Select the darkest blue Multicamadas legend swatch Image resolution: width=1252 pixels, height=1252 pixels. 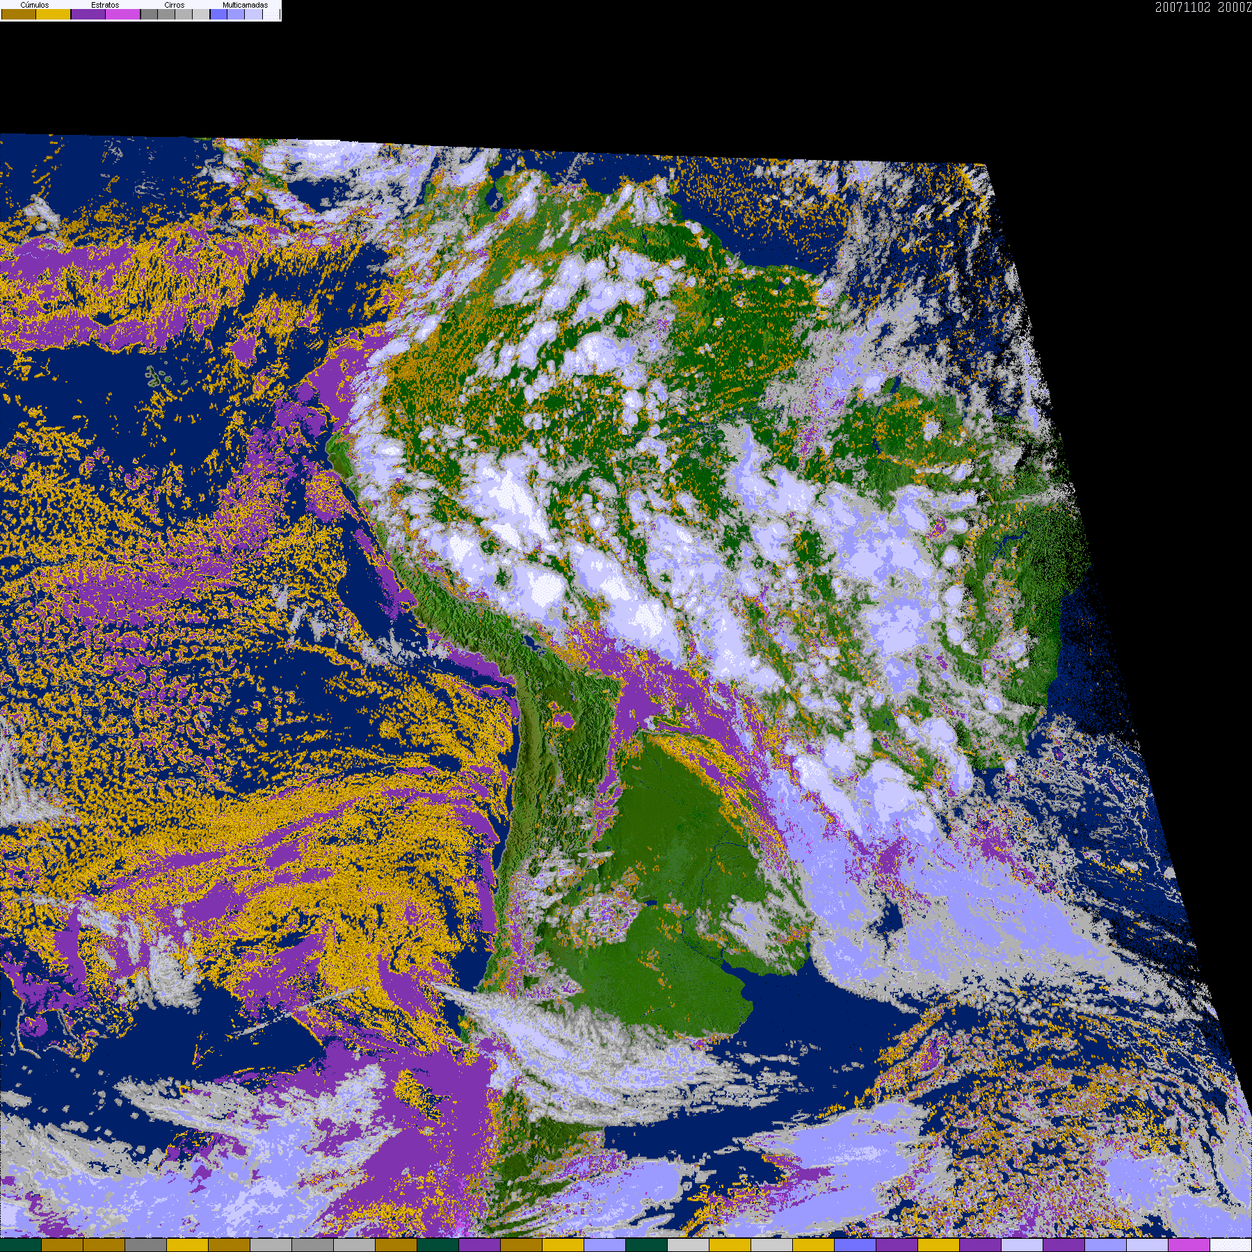tap(218, 14)
